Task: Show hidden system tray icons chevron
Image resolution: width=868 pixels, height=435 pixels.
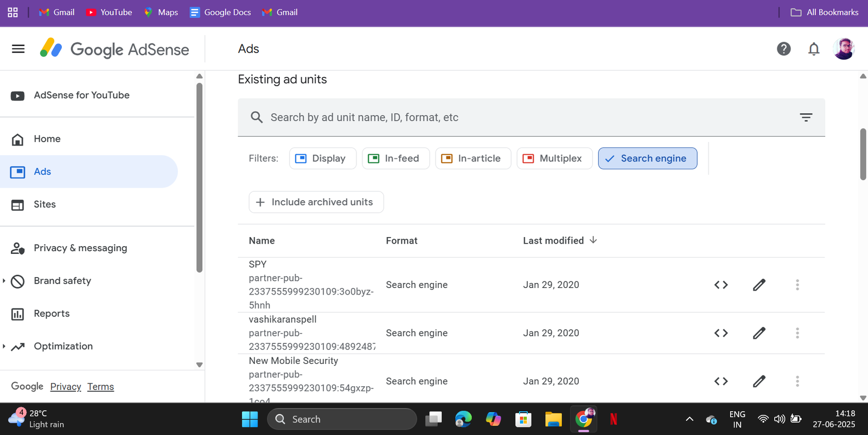Action: (690, 419)
